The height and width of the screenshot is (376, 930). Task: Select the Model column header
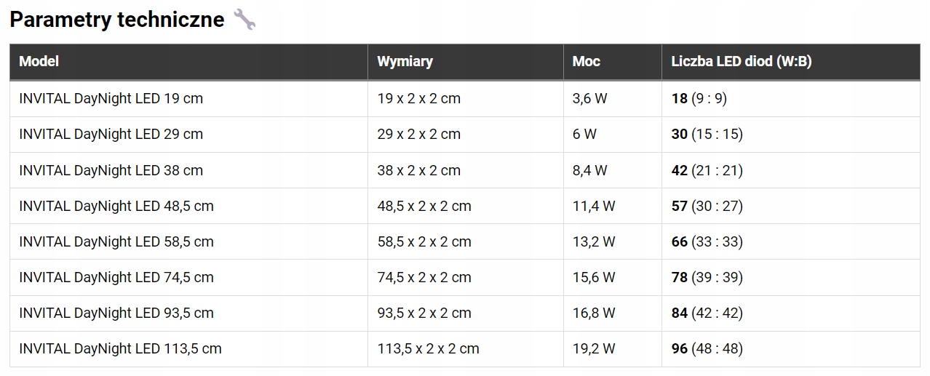[39, 61]
